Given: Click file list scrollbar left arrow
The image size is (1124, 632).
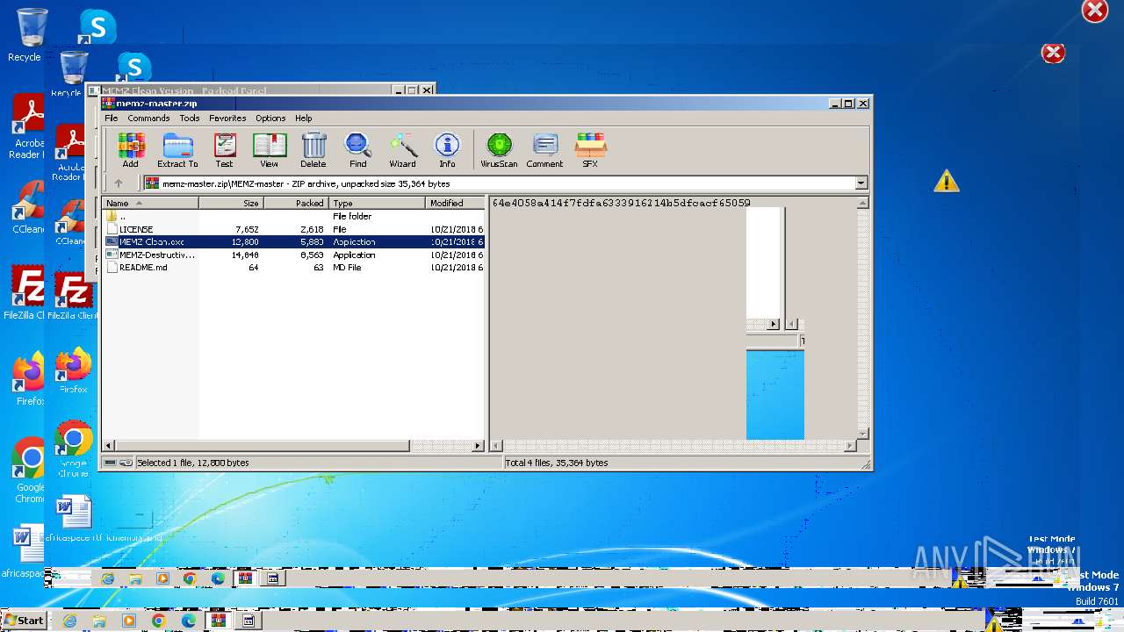Looking at the screenshot, I should click(109, 446).
